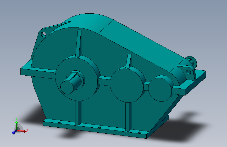Select the lifting lug hole near right flange
The width and height of the screenshot is (227, 147).
pyautogui.click(x=188, y=72)
